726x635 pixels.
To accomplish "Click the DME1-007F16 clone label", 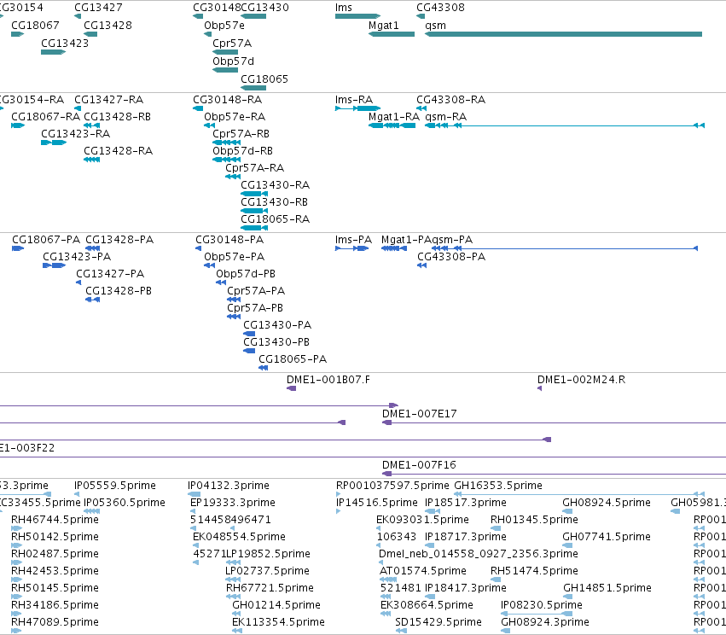I will pos(419,465).
